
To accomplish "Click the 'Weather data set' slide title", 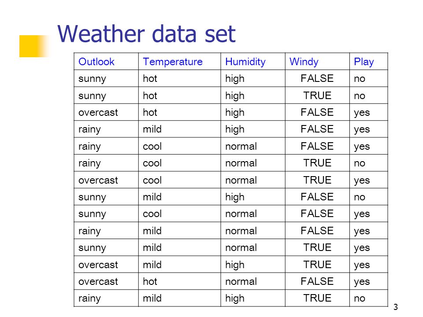I will pos(146,34).
